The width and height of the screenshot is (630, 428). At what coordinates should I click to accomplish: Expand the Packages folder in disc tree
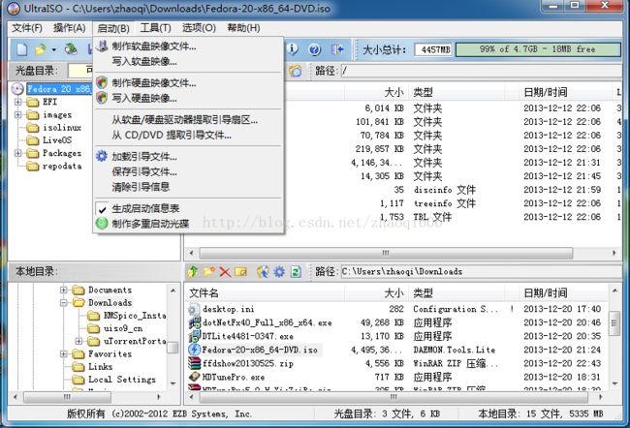click(17, 153)
